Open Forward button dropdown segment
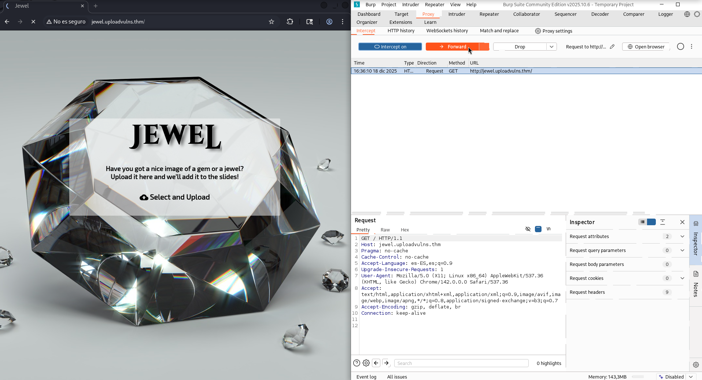This screenshot has height=380, width=702. [x=484, y=47]
